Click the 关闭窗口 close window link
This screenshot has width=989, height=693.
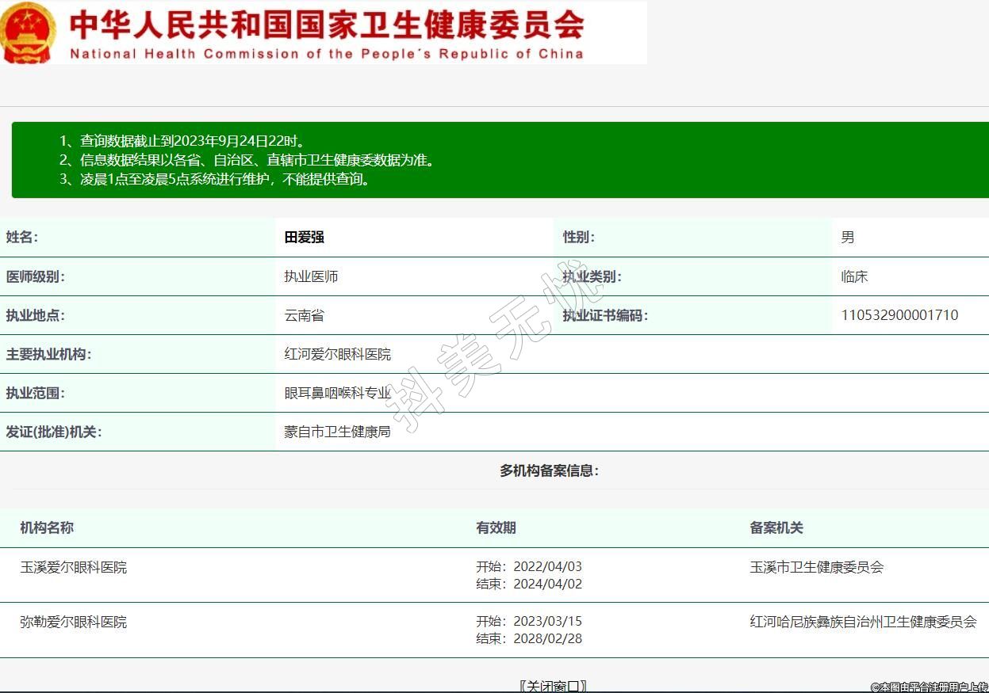[x=553, y=685]
